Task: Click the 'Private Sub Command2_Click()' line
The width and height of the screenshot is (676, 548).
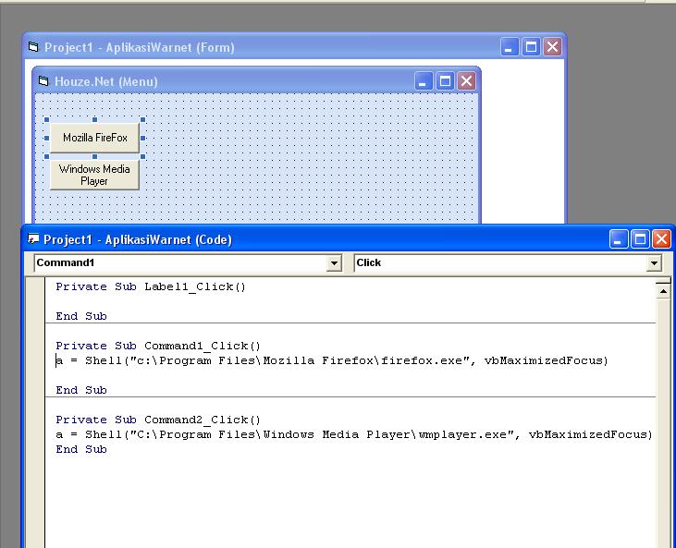Action: point(158,420)
